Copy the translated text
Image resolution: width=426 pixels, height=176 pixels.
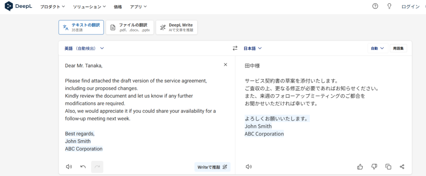pyautogui.click(x=388, y=167)
